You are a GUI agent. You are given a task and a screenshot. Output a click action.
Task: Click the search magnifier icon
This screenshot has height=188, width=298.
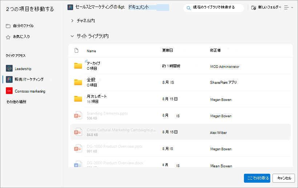pyautogui.click(x=189, y=8)
